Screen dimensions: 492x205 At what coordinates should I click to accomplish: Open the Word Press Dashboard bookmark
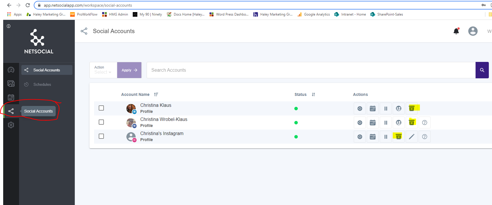click(229, 14)
